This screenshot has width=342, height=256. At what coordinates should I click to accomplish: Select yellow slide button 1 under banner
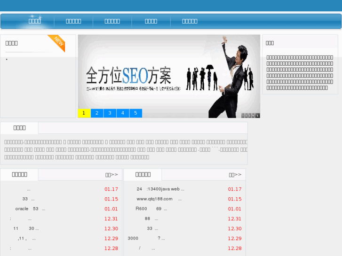pos(84,113)
